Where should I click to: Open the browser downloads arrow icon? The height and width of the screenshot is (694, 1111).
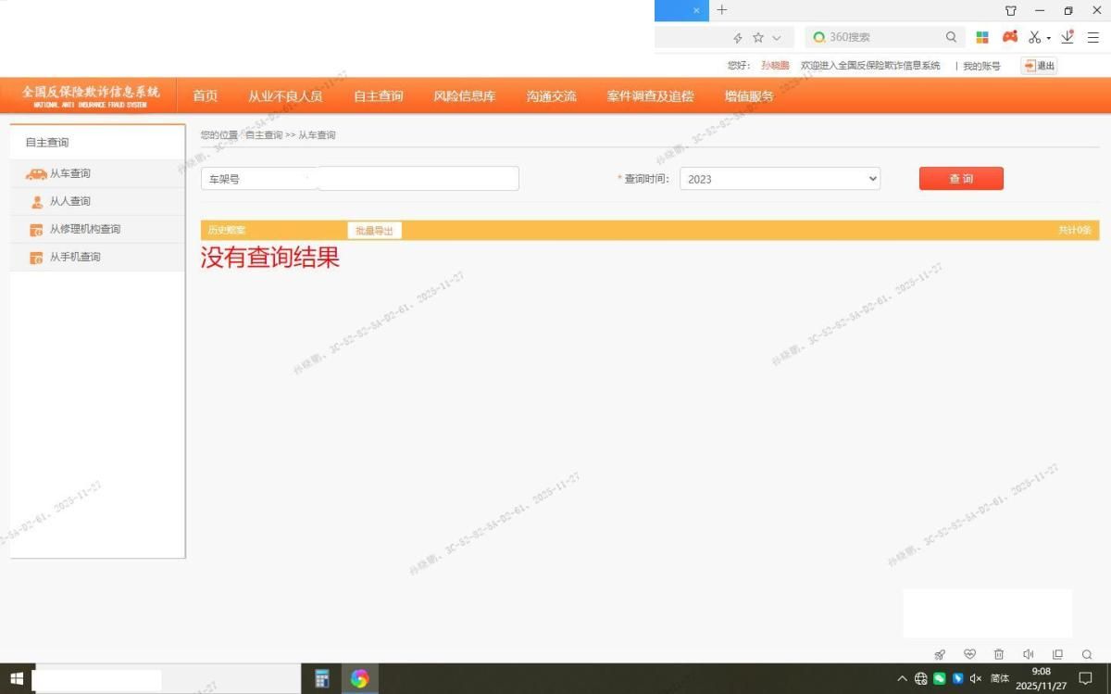coord(1067,37)
